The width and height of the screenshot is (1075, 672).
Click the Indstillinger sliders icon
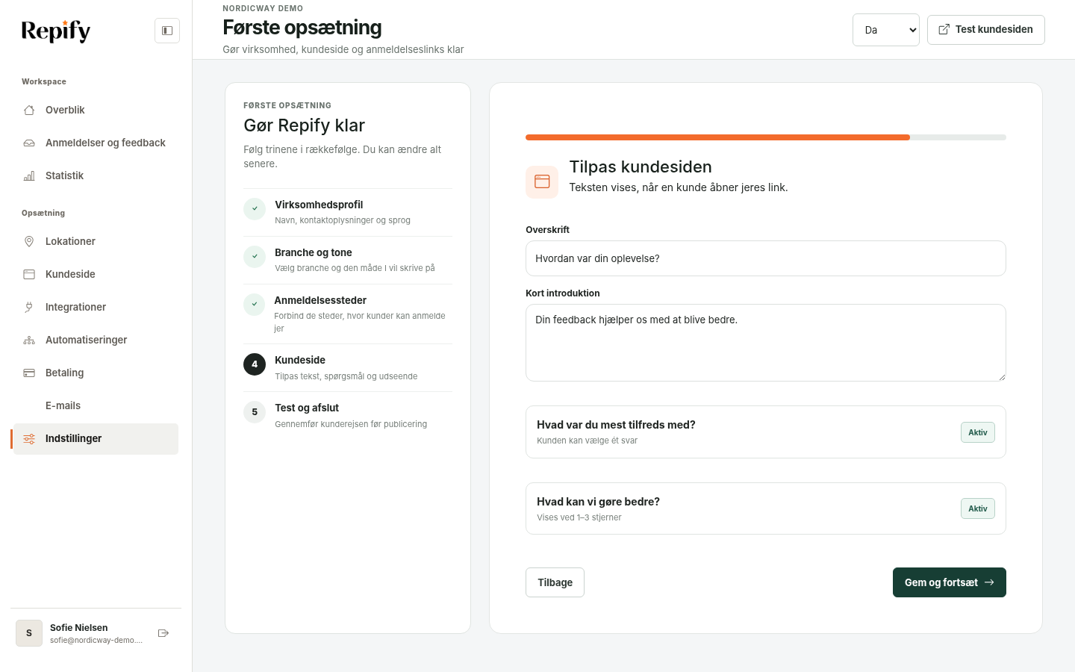click(29, 438)
